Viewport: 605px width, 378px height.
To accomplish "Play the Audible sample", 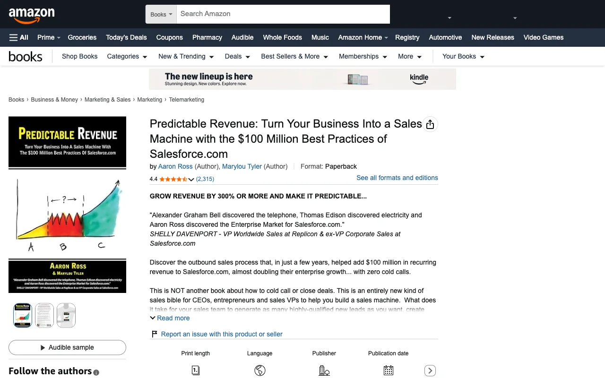I will point(67,347).
